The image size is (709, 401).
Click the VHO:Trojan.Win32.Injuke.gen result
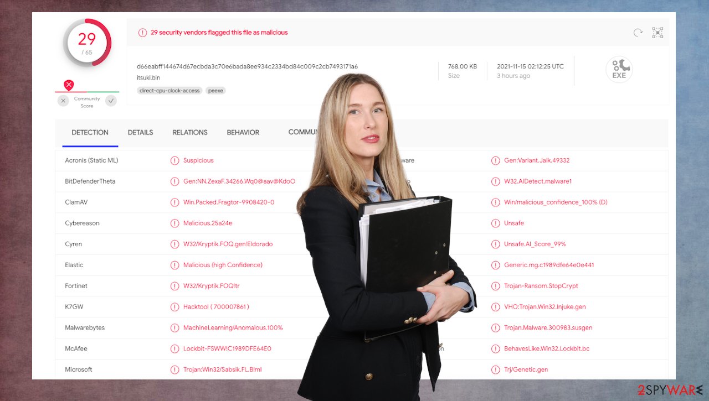pyautogui.click(x=545, y=307)
